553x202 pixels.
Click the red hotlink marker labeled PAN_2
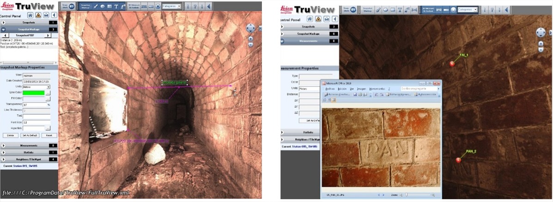point(458,160)
